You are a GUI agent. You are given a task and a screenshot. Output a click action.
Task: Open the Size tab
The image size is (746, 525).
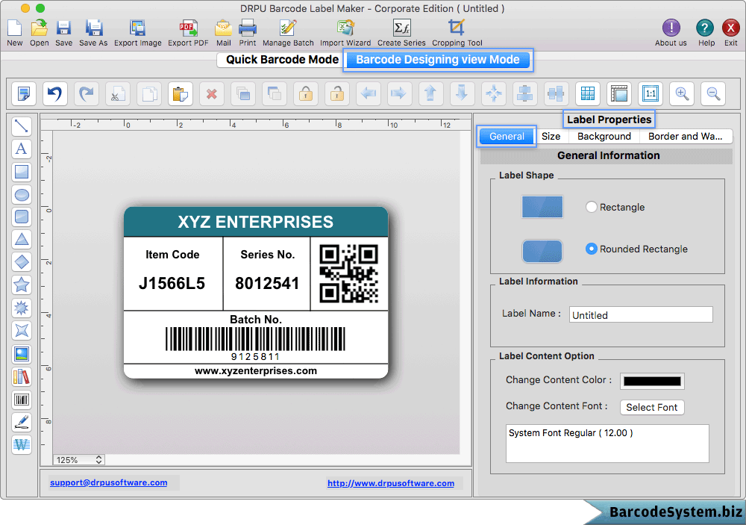click(551, 136)
